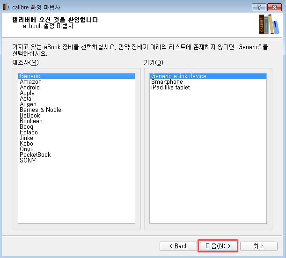Image resolution: width=286 pixels, height=258 pixels.
Task: Click the 제조사(M) label
Action: click(x=25, y=63)
